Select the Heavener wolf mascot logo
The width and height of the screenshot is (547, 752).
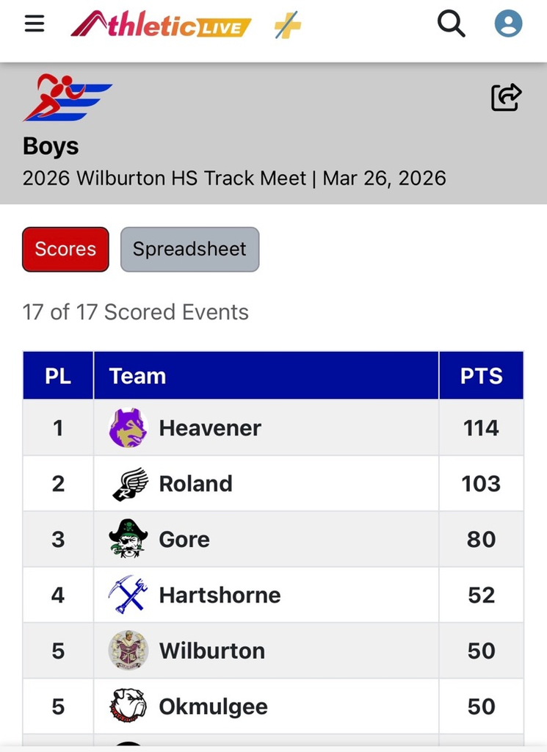128,428
